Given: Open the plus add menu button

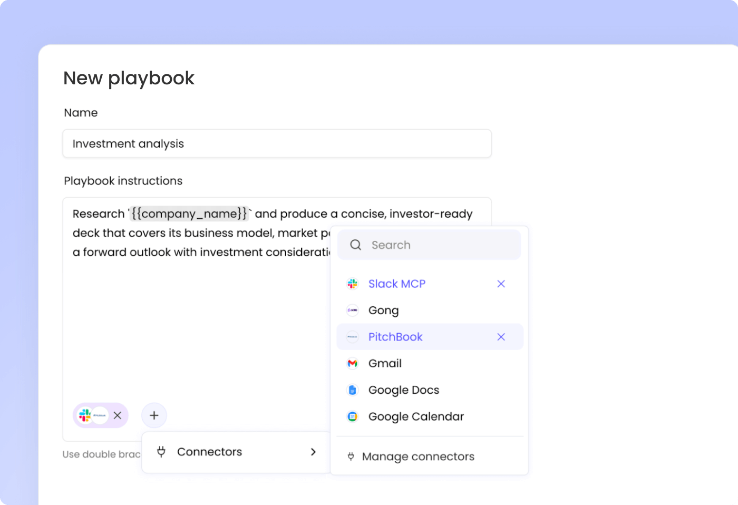Looking at the screenshot, I should click(x=154, y=415).
